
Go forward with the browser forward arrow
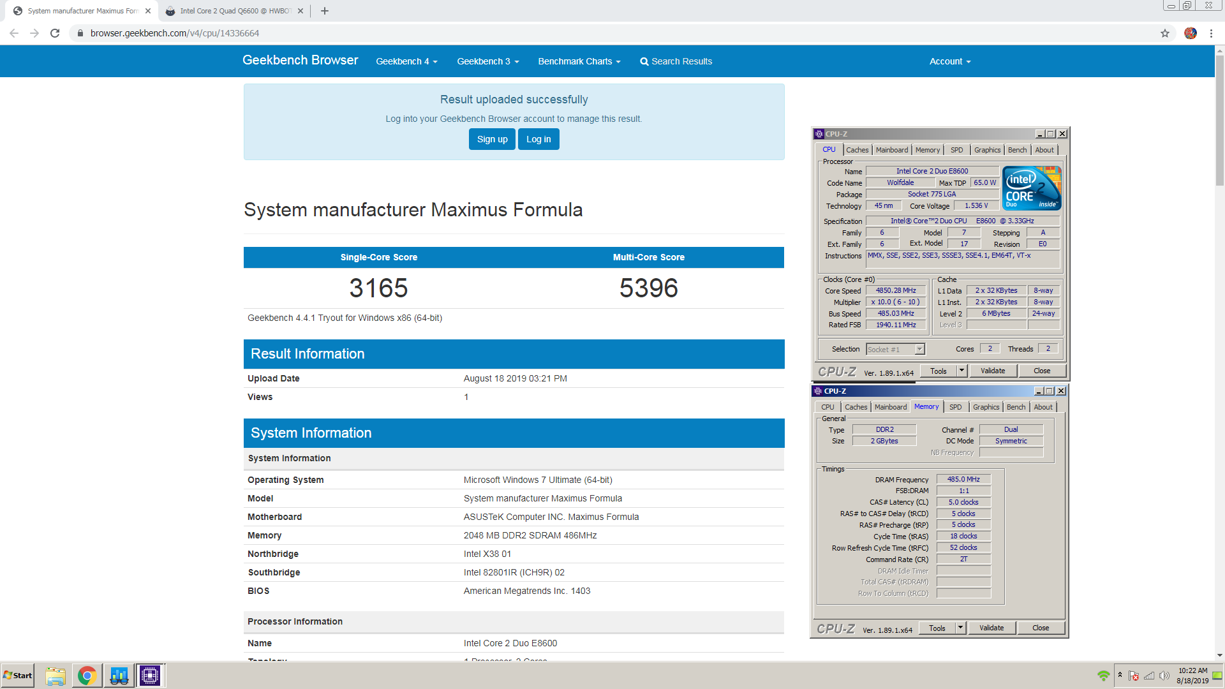pos(34,33)
